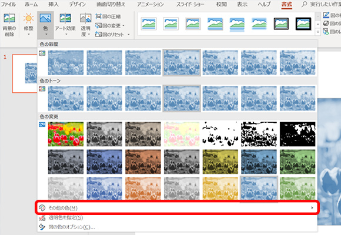Expand the picture styles gallery more arrow
The image size is (341, 235).
(x=317, y=32)
